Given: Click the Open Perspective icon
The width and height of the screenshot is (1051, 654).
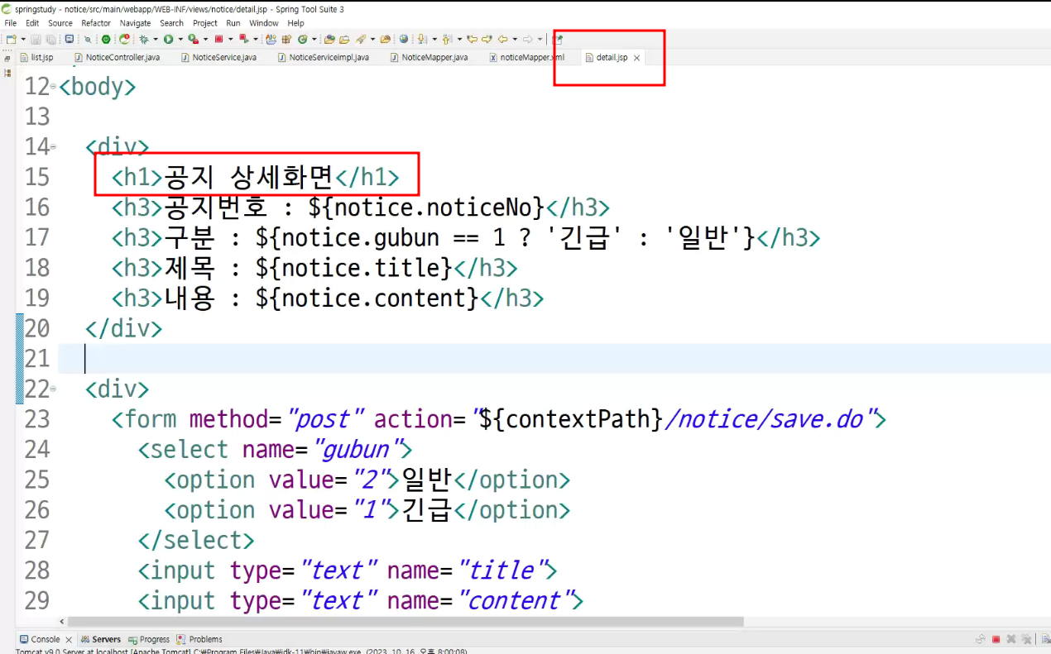Looking at the screenshot, I should (x=558, y=39).
